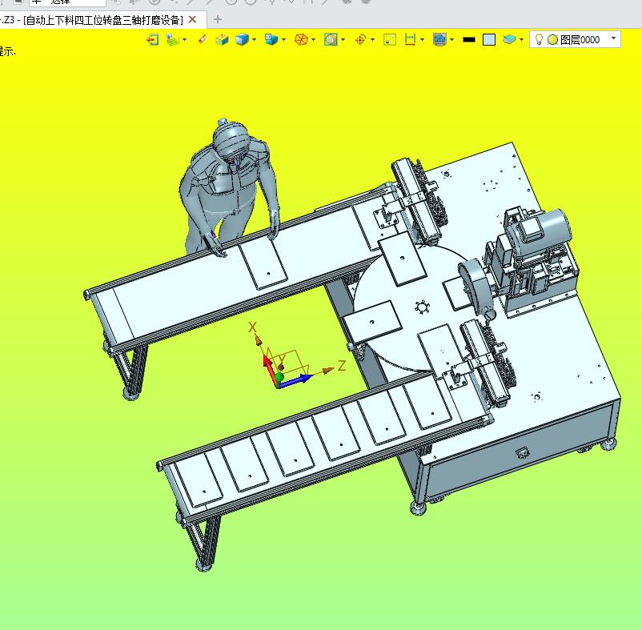
Task: Click the measure distance icon
Action: (410, 40)
